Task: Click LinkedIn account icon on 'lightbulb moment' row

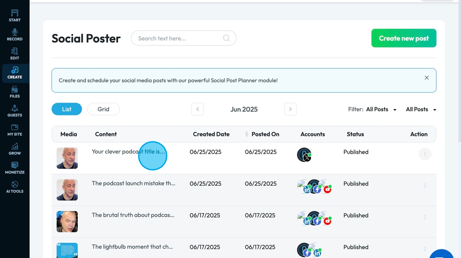Action: 317,253
